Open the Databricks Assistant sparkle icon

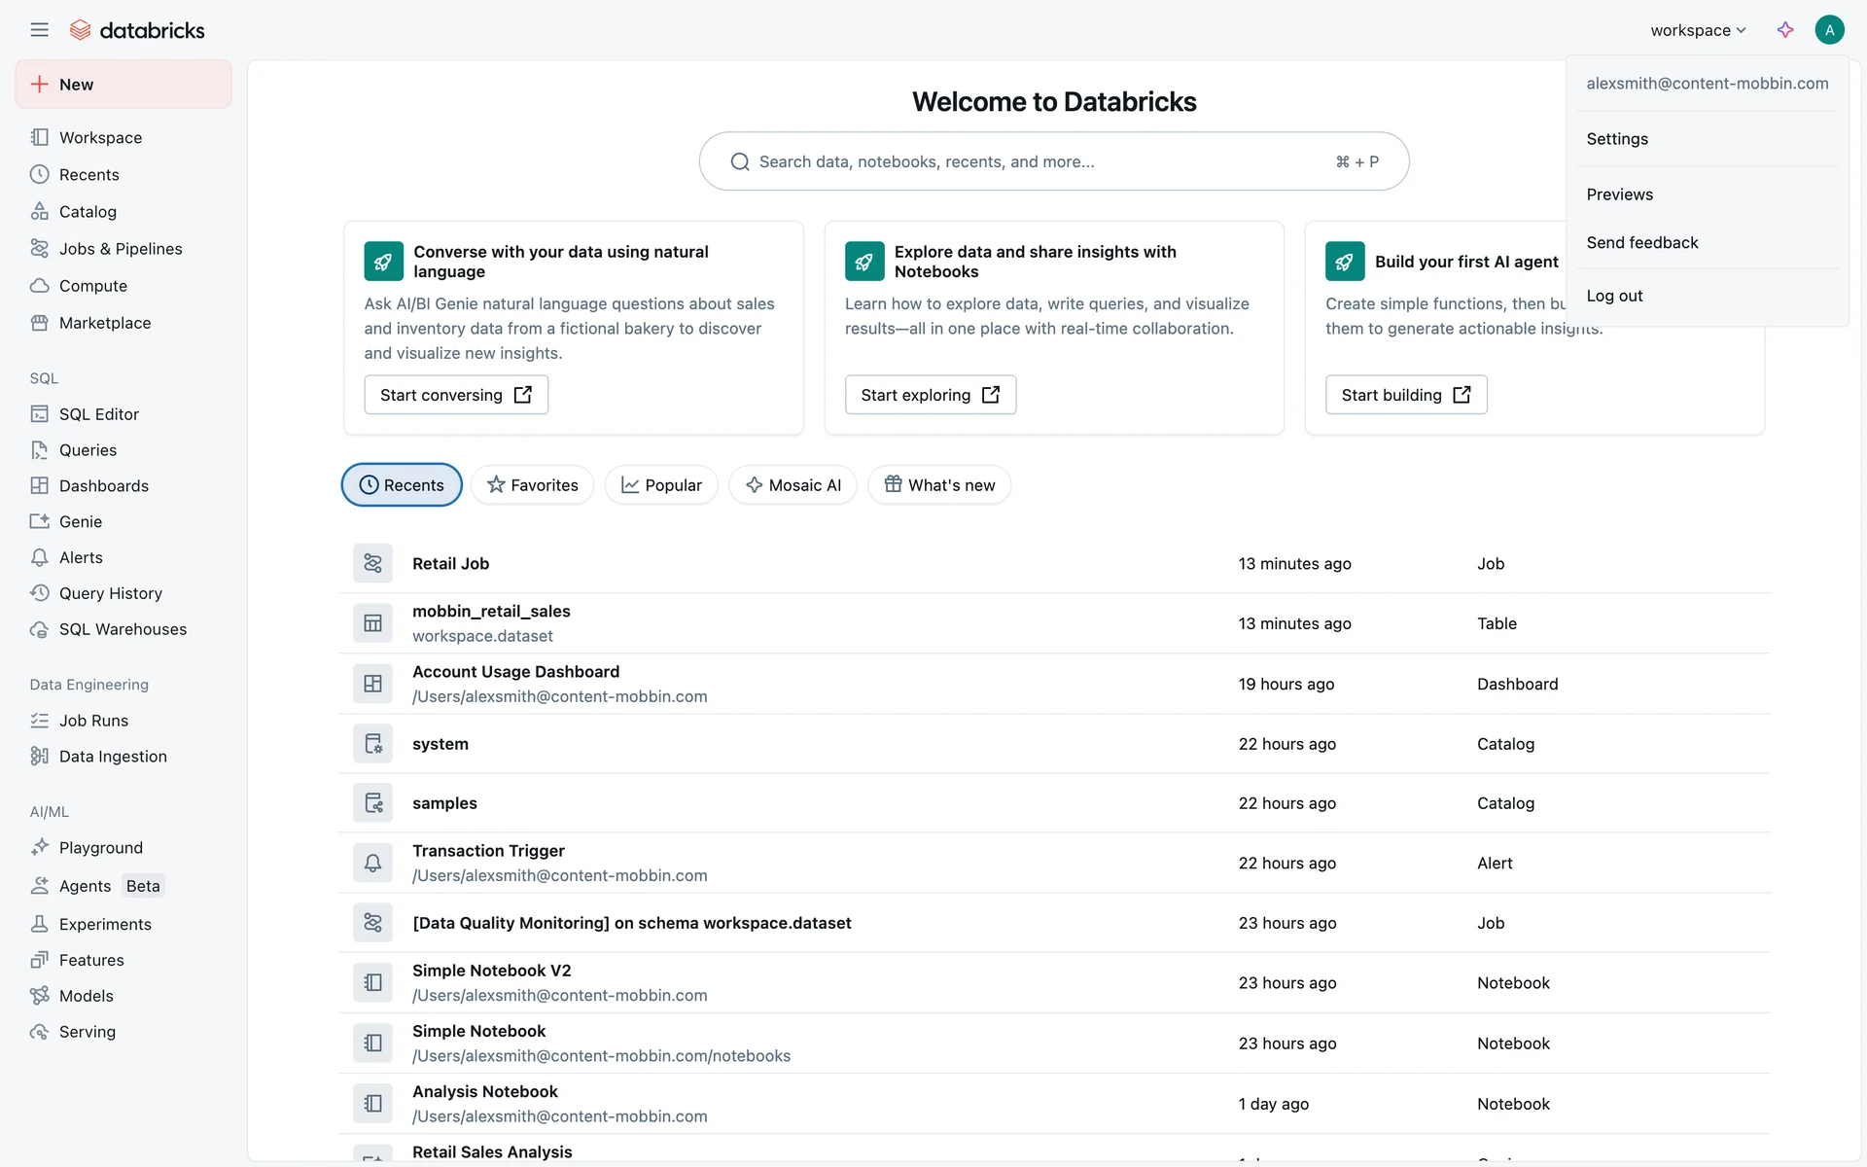pos(1785,30)
